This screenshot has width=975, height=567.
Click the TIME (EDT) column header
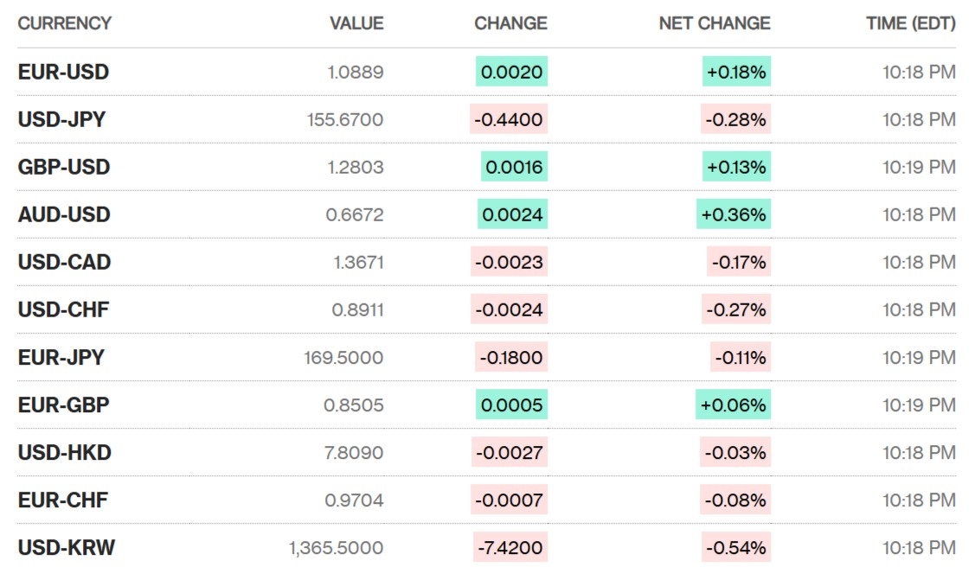pos(911,23)
